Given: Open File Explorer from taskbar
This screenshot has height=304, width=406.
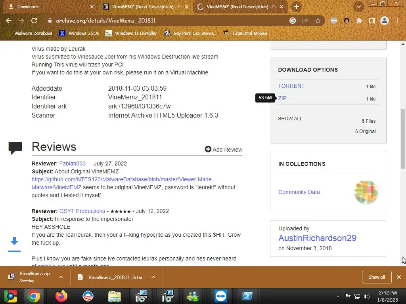Looking at the screenshot, I should tap(114, 296).
